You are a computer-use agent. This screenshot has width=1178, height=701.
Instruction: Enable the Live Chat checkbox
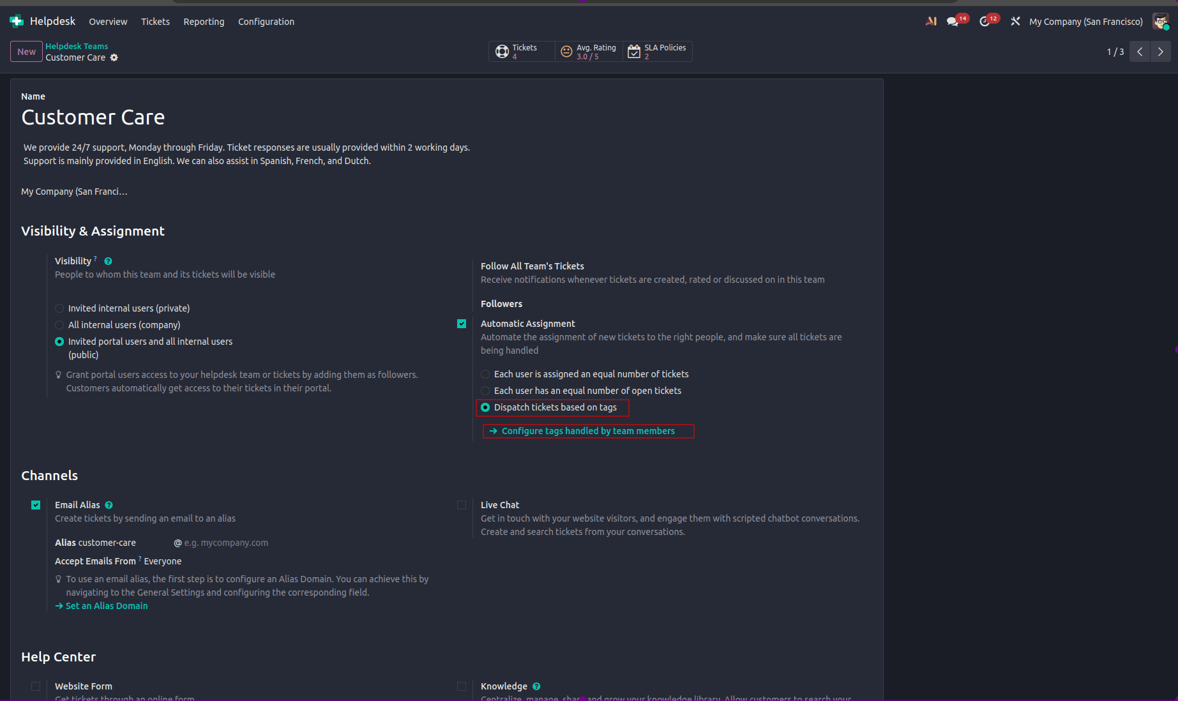coord(462,505)
